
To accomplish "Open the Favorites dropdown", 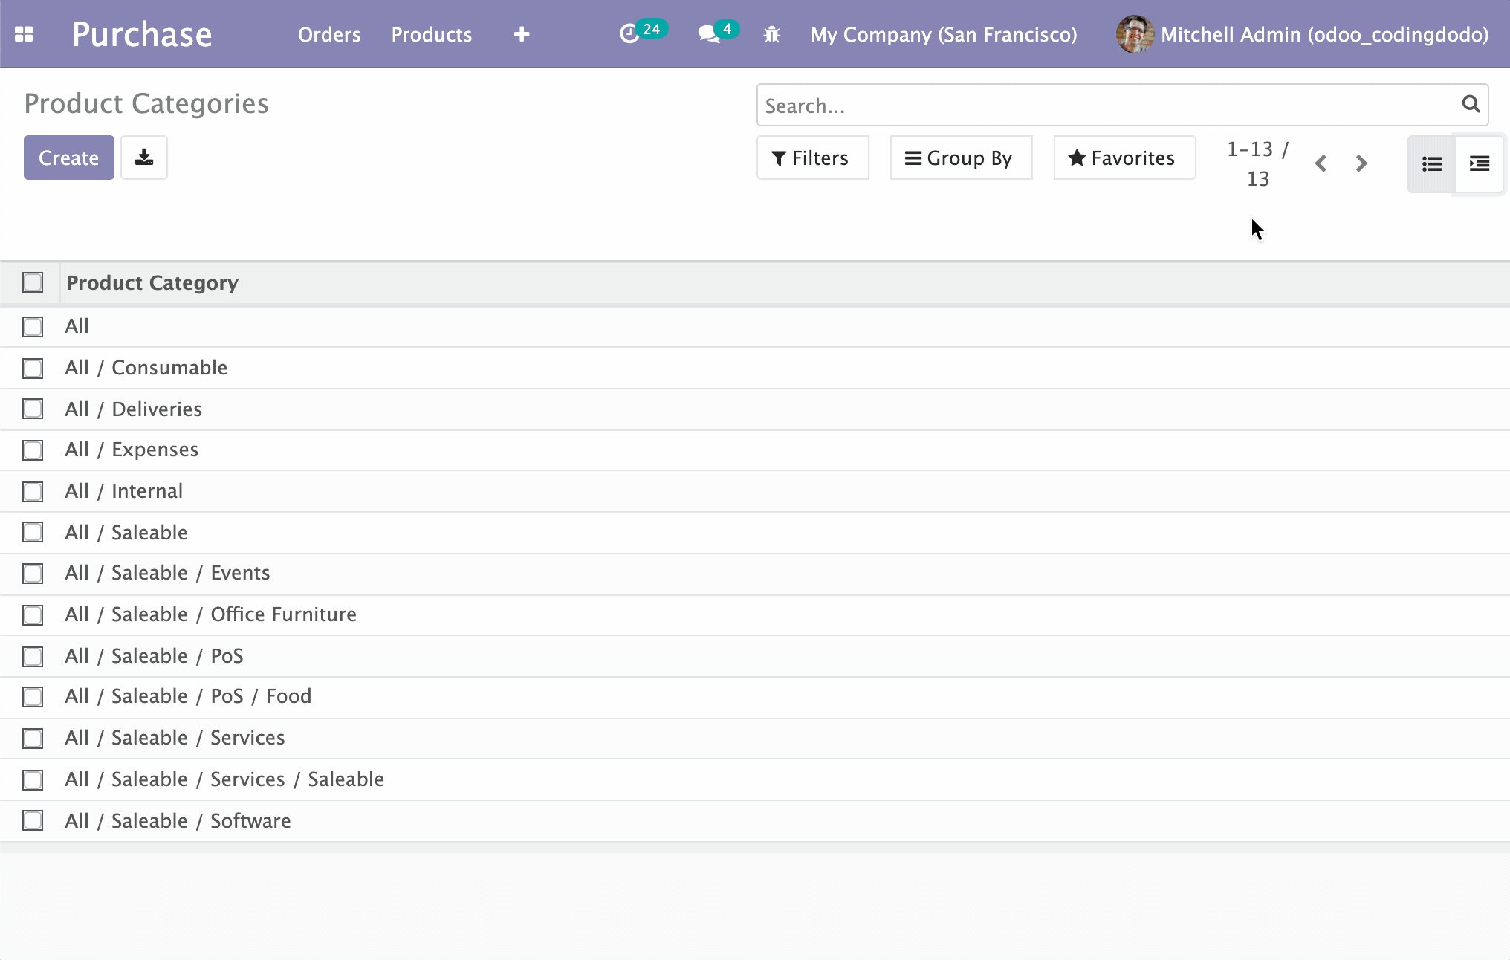I will pos(1124,158).
